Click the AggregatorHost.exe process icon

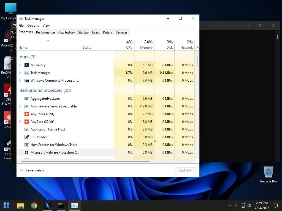click(x=27, y=99)
